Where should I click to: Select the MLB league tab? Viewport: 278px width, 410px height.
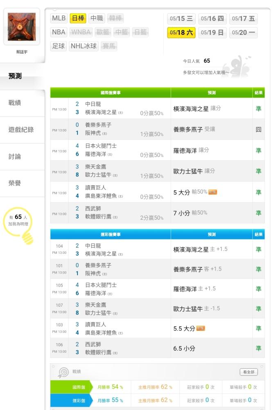click(59, 18)
